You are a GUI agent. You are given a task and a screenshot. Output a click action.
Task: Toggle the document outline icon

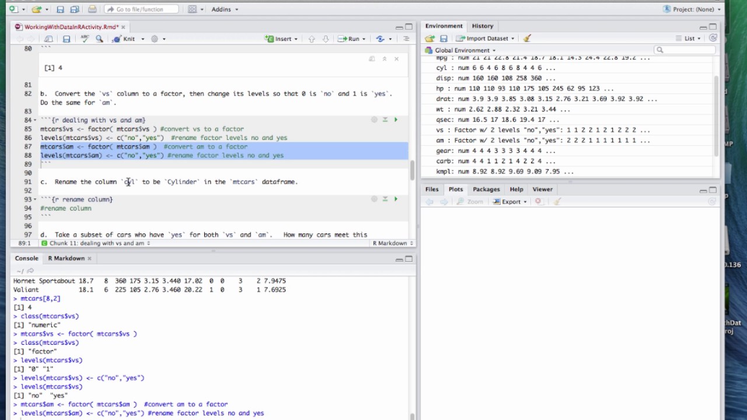pyautogui.click(x=406, y=39)
